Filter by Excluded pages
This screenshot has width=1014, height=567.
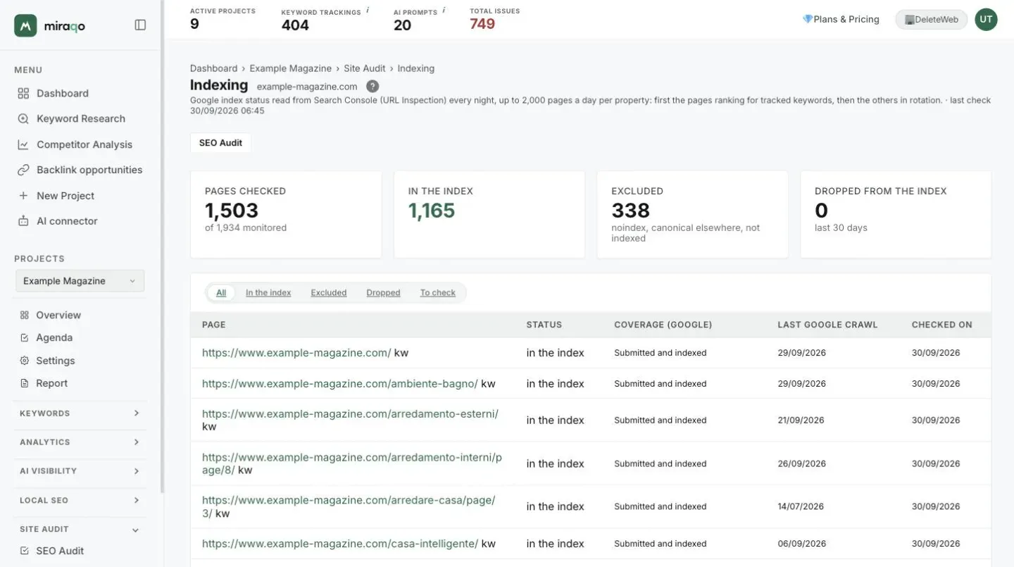click(329, 293)
